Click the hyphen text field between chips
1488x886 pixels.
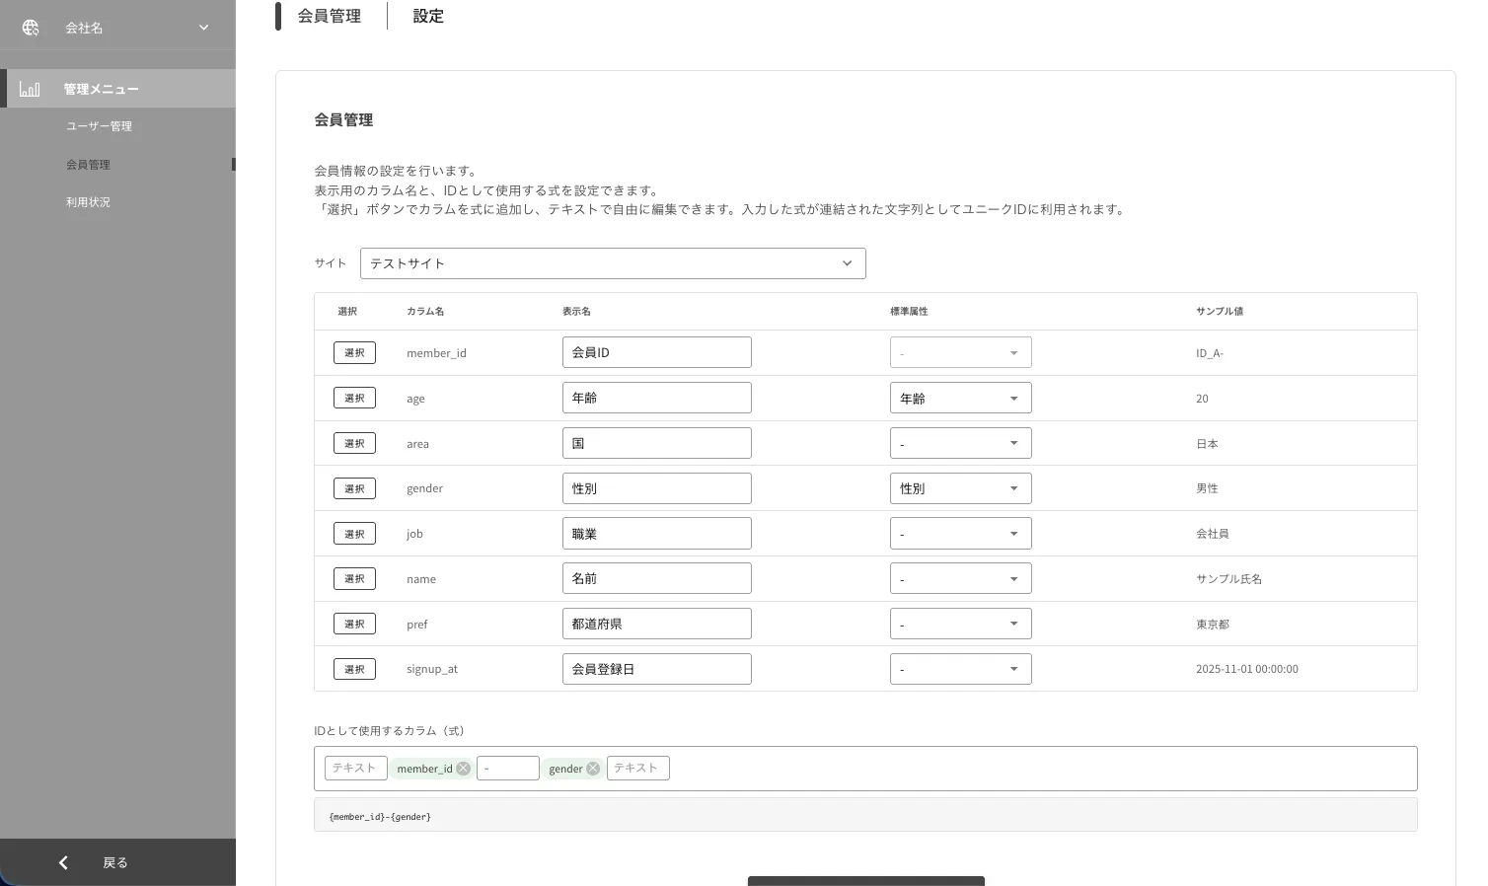[508, 768]
